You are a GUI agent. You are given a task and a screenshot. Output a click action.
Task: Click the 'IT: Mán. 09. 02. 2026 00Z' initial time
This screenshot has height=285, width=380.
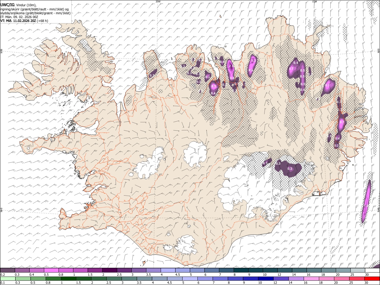19,17
